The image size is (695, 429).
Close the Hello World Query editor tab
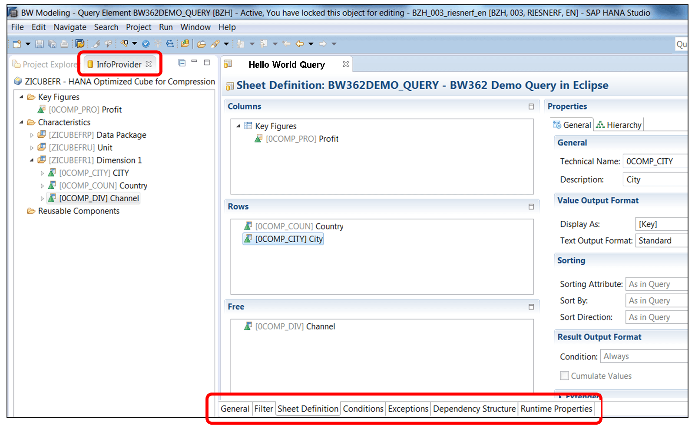tap(346, 64)
